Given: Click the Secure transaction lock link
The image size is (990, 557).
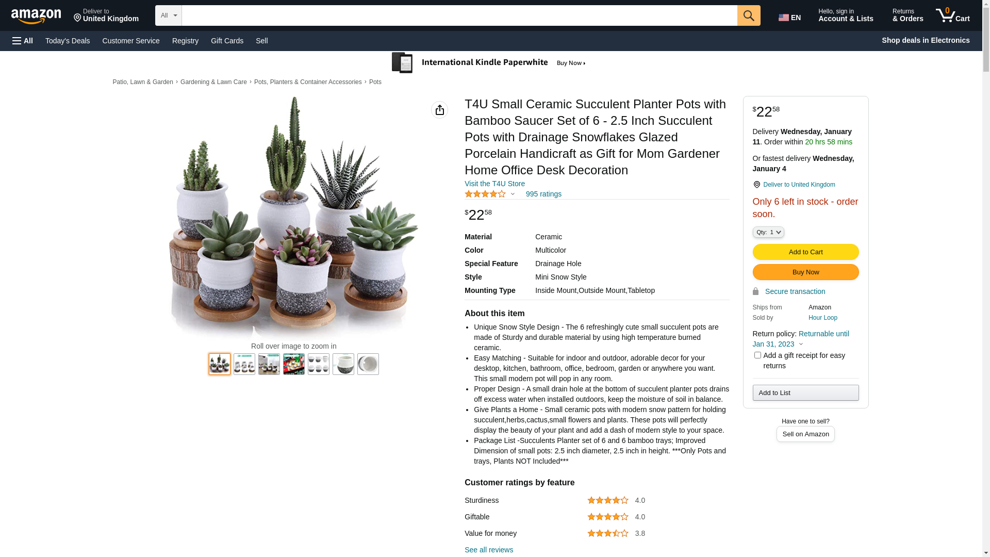Looking at the screenshot, I should [789, 291].
